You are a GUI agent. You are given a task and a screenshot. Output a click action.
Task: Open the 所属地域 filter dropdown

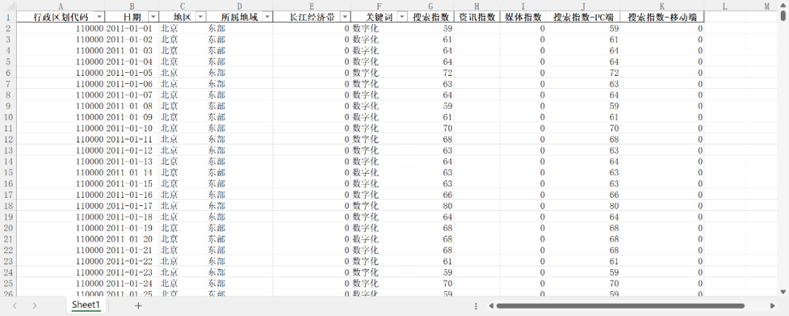(267, 17)
